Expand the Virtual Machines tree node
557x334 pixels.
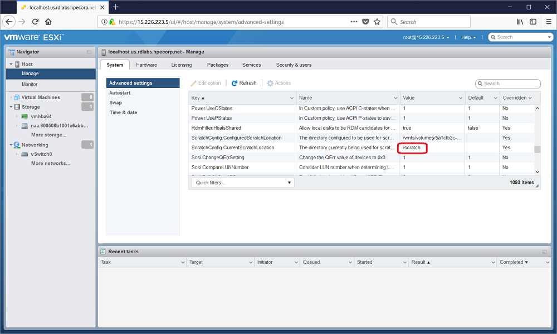tap(11, 97)
